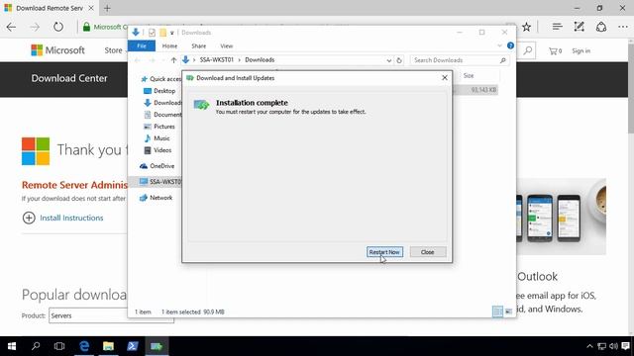Select Videos in navigation pane
The height and width of the screenshot is (356, 634).
coord(158,150)
